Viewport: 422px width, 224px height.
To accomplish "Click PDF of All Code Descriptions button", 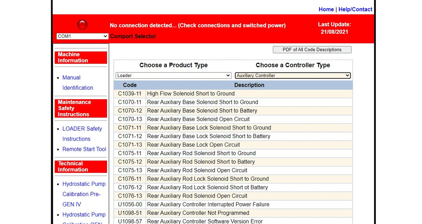I will click(x=312, y=50).
